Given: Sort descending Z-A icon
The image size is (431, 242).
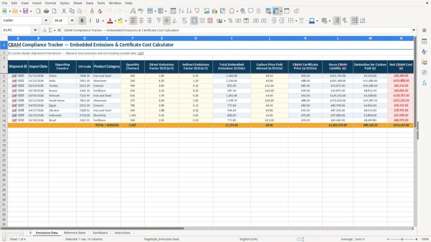Looking at the screenshot, I should pyautogui.click(x=189, y=11).
